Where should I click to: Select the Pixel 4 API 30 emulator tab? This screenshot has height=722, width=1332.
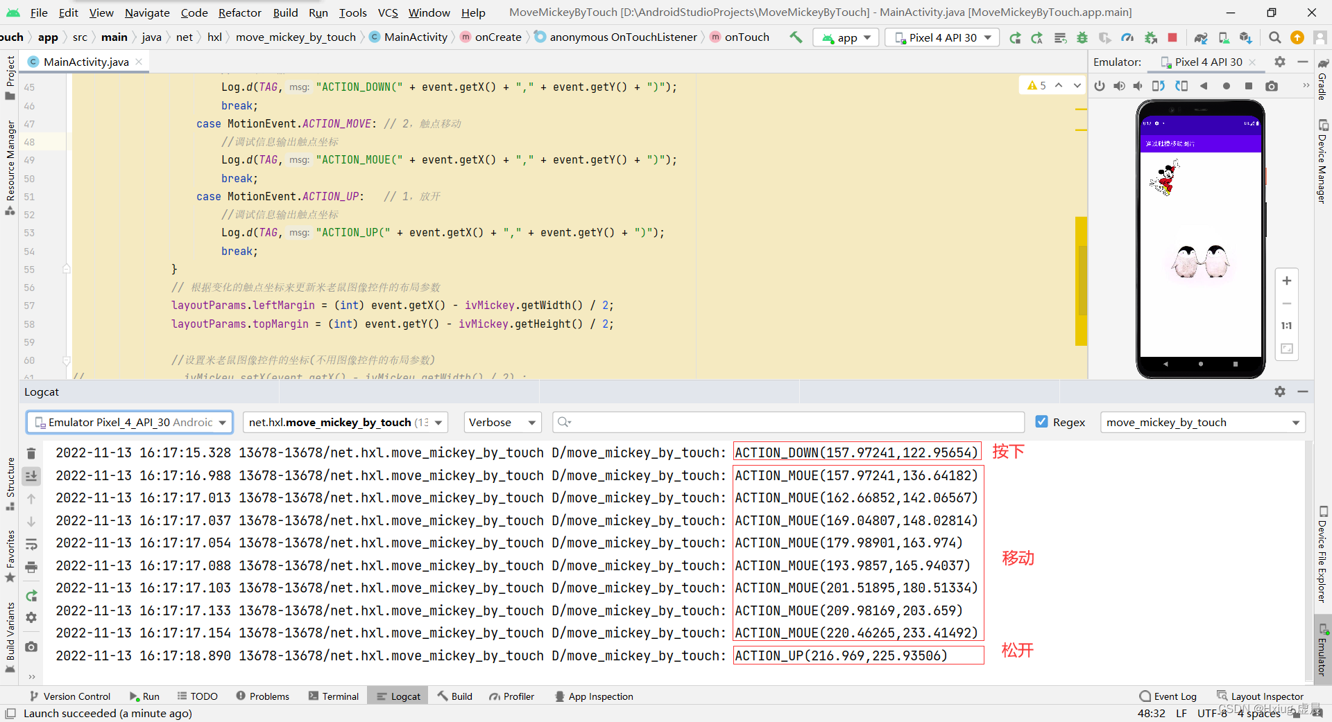[1208, 62]
